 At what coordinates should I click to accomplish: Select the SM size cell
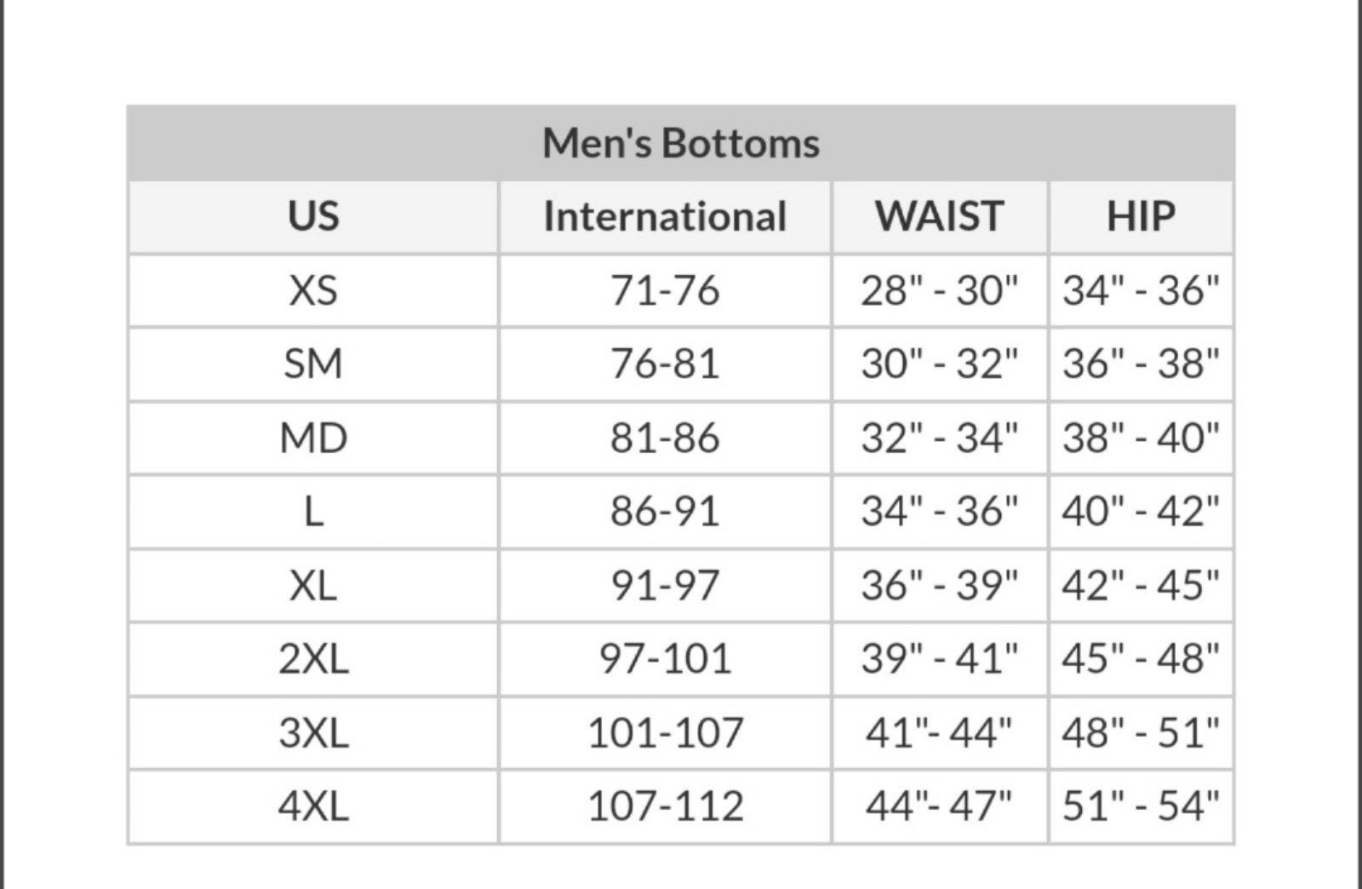tap(313, 364)
